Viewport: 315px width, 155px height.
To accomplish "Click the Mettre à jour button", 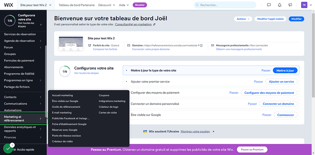I will tap(285, 71).
